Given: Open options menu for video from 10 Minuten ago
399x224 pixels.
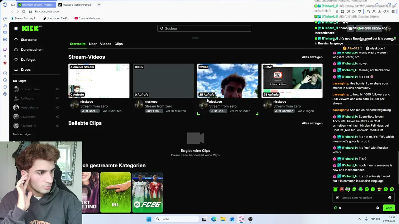Looking at the screenshot, I should [190, 102].
